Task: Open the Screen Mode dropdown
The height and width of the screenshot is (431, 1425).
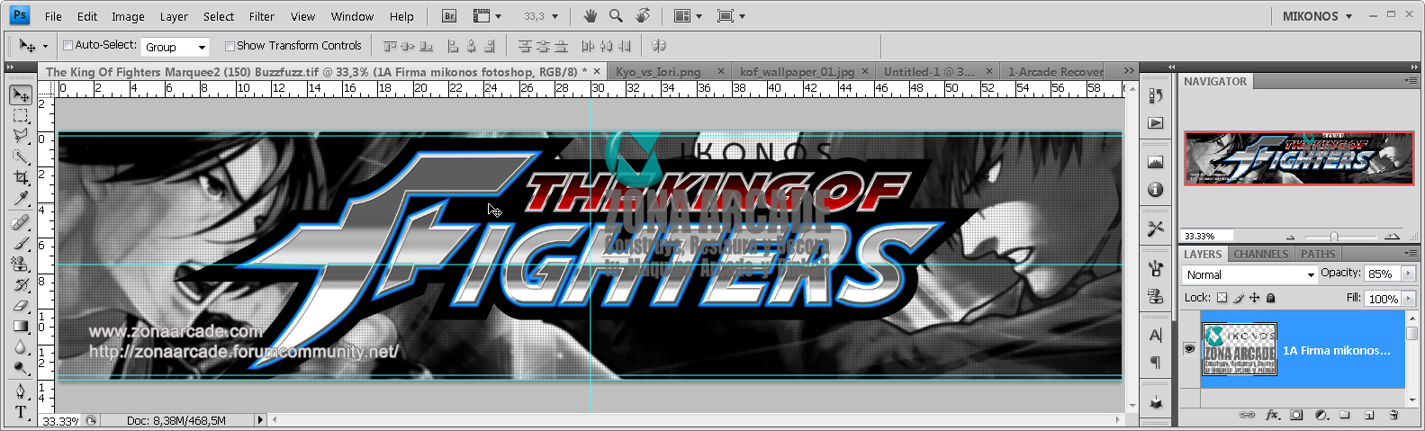Action: pos(731,16)
